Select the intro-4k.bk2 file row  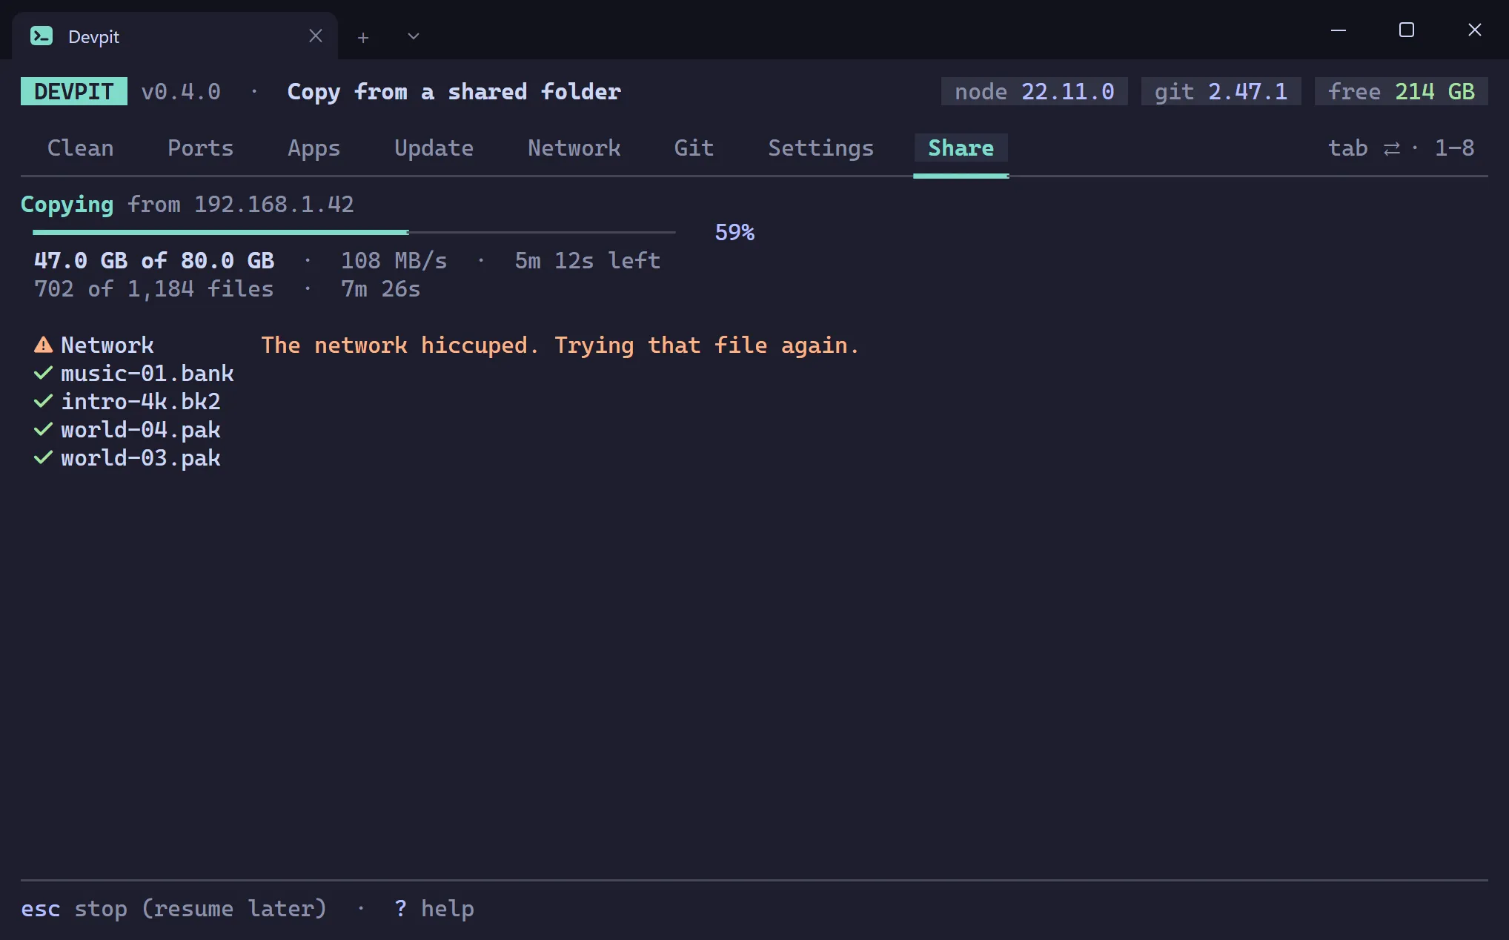pyautogui.click(x=127, y=401)
